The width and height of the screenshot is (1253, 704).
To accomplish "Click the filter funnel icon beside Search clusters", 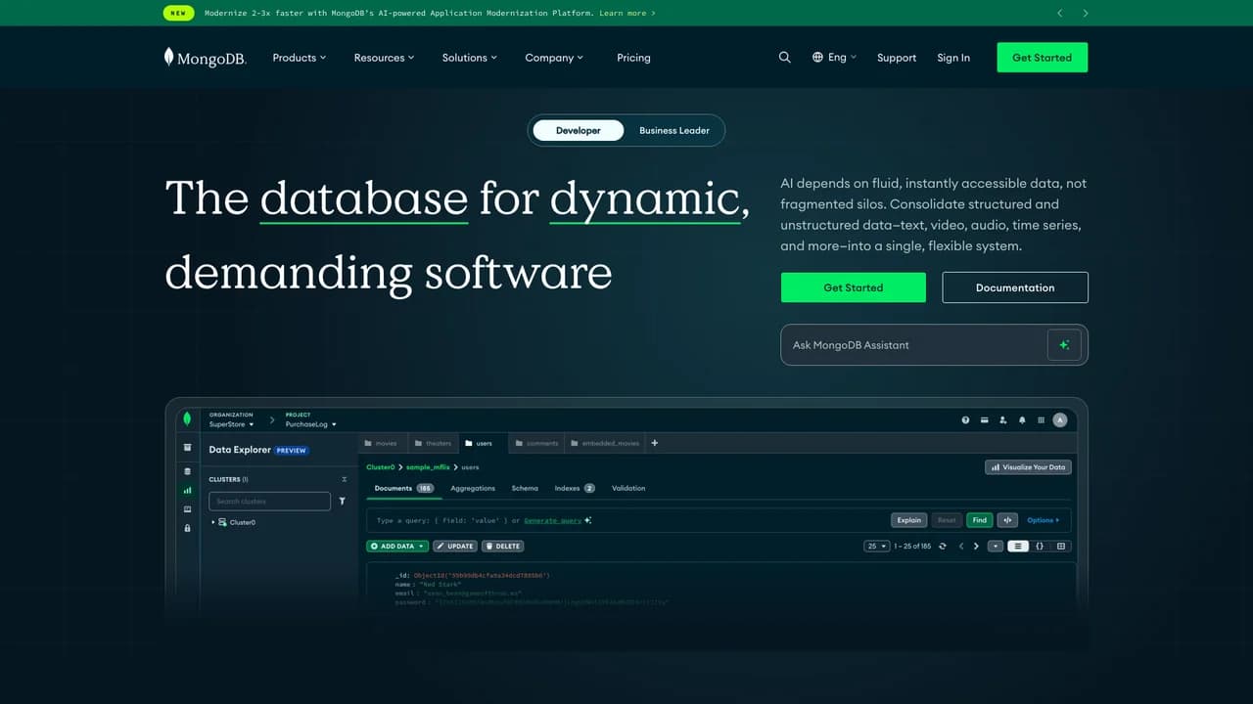I will [x=342, y=501].
